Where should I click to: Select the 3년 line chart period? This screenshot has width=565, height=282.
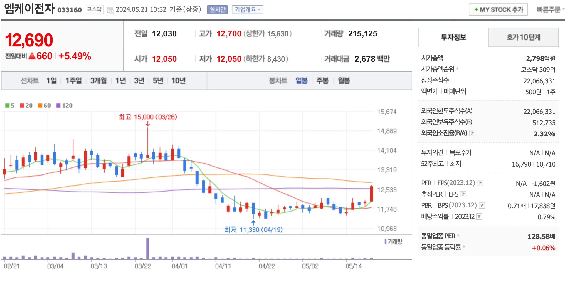point(139,80)
